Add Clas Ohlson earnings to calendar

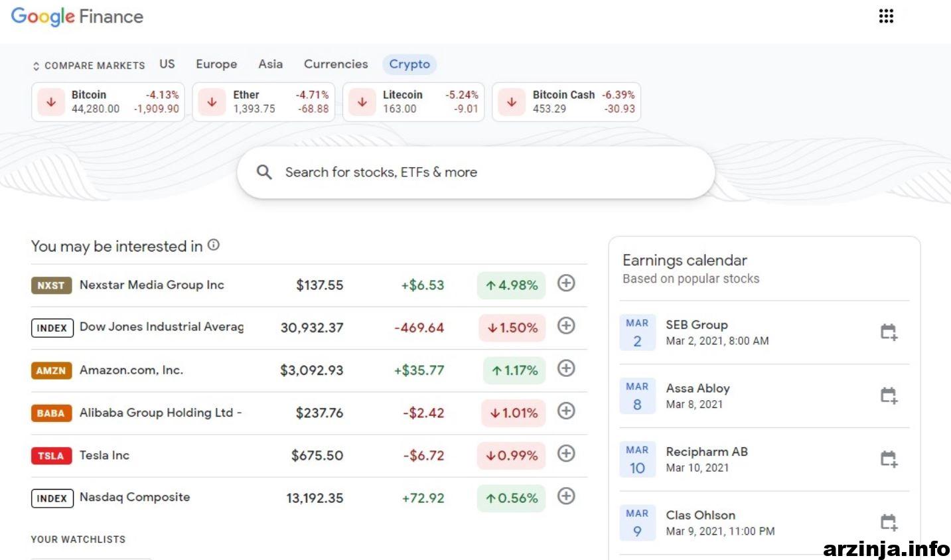pyautogui.click(x=889, y=522)
